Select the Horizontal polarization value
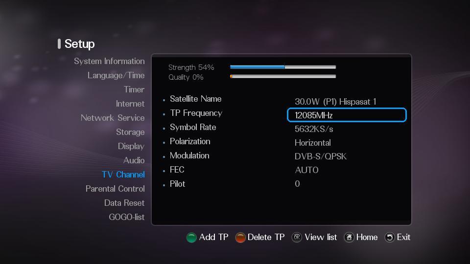 (x=313, y=143)
